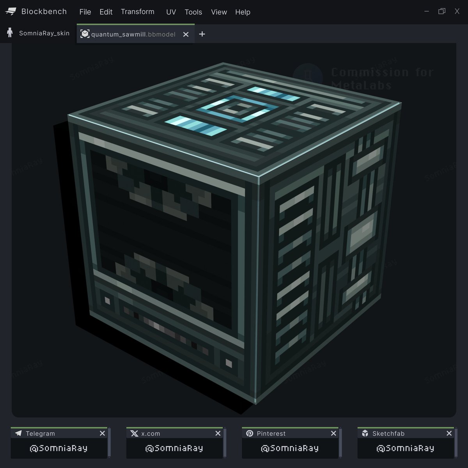Click the @SomniaRay handle under Telegram
The image size is (468, 468).
[58, 448]
